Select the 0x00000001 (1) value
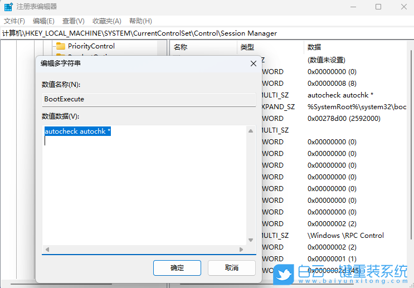Image resolution: width=414 pixels, height=288 pixels. coord(332,258)
